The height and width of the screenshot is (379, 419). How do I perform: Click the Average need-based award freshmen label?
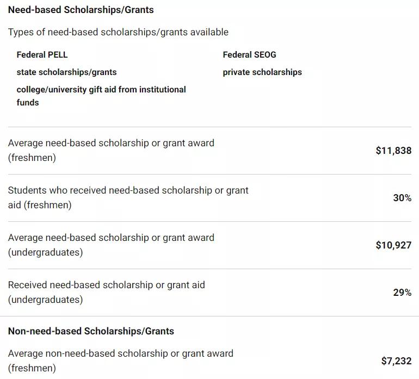(111, 151)
